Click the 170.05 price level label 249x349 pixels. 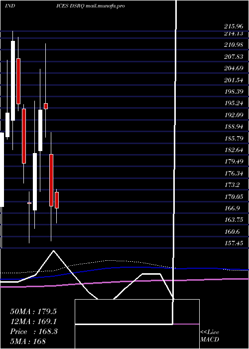[234, 197]
